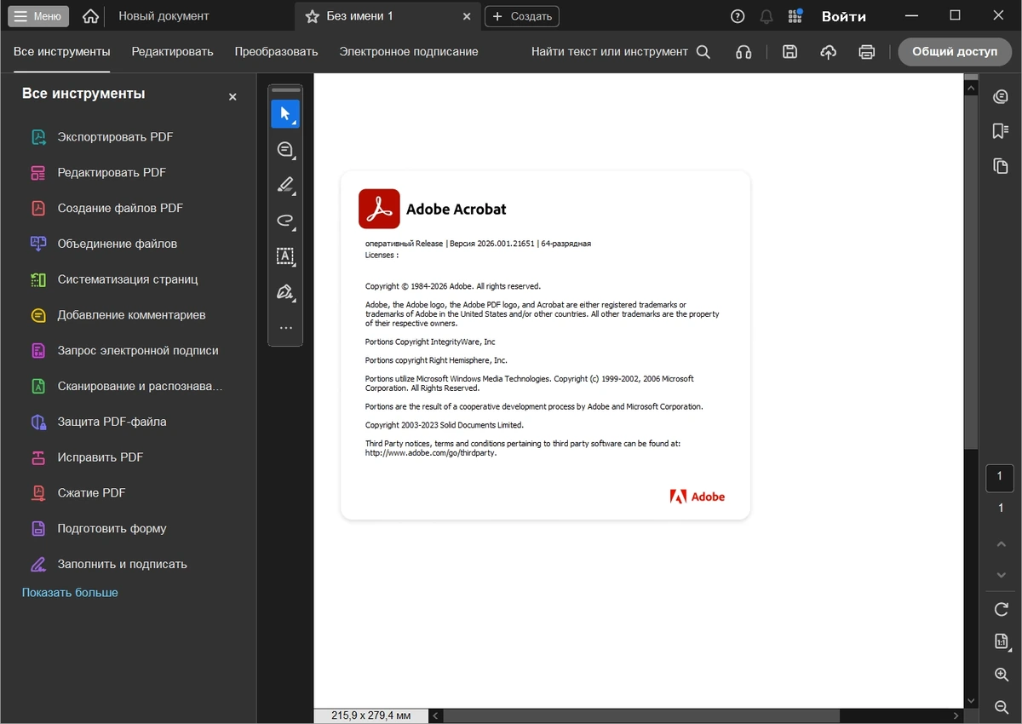
Task: Select the highlighter pen tool
Action: tap(285, 185)
